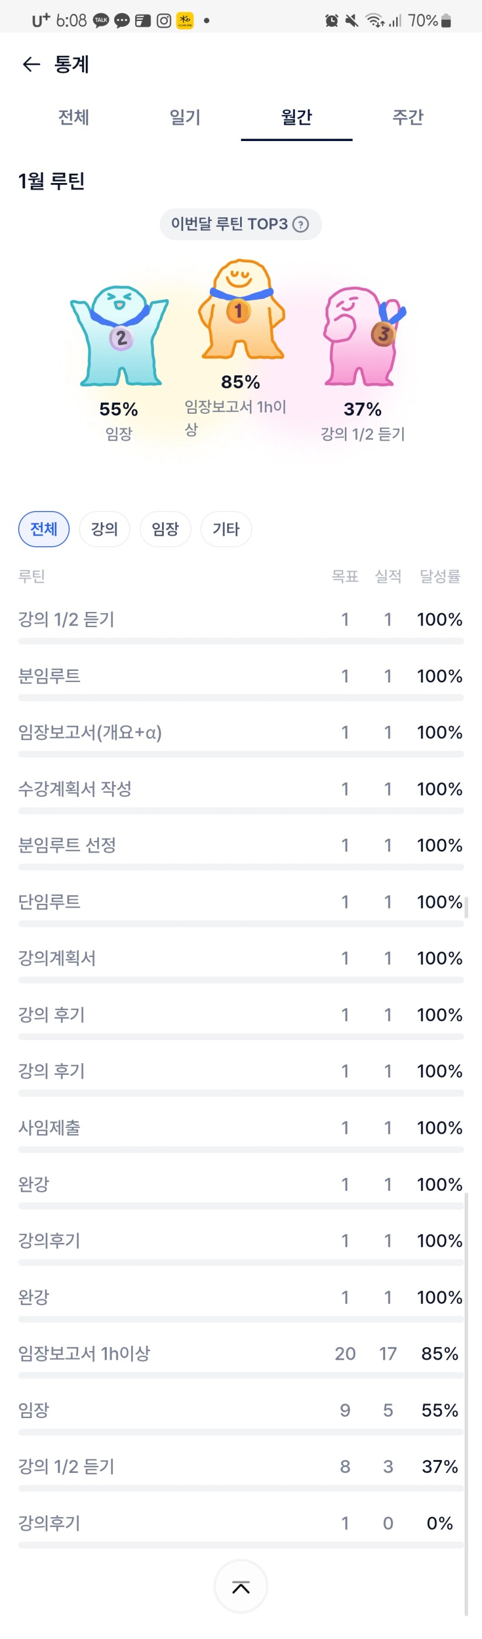Tap the KakaoTalk notification icon in status bar
The width and height of the screenshot is (482, 1639).
(101, 20)
